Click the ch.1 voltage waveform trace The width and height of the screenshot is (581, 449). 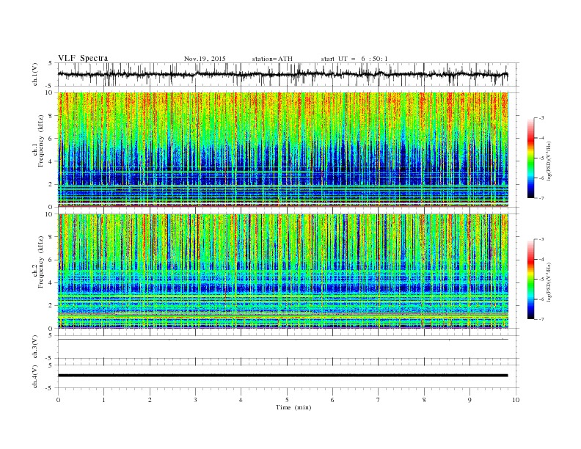coord(282,74)
